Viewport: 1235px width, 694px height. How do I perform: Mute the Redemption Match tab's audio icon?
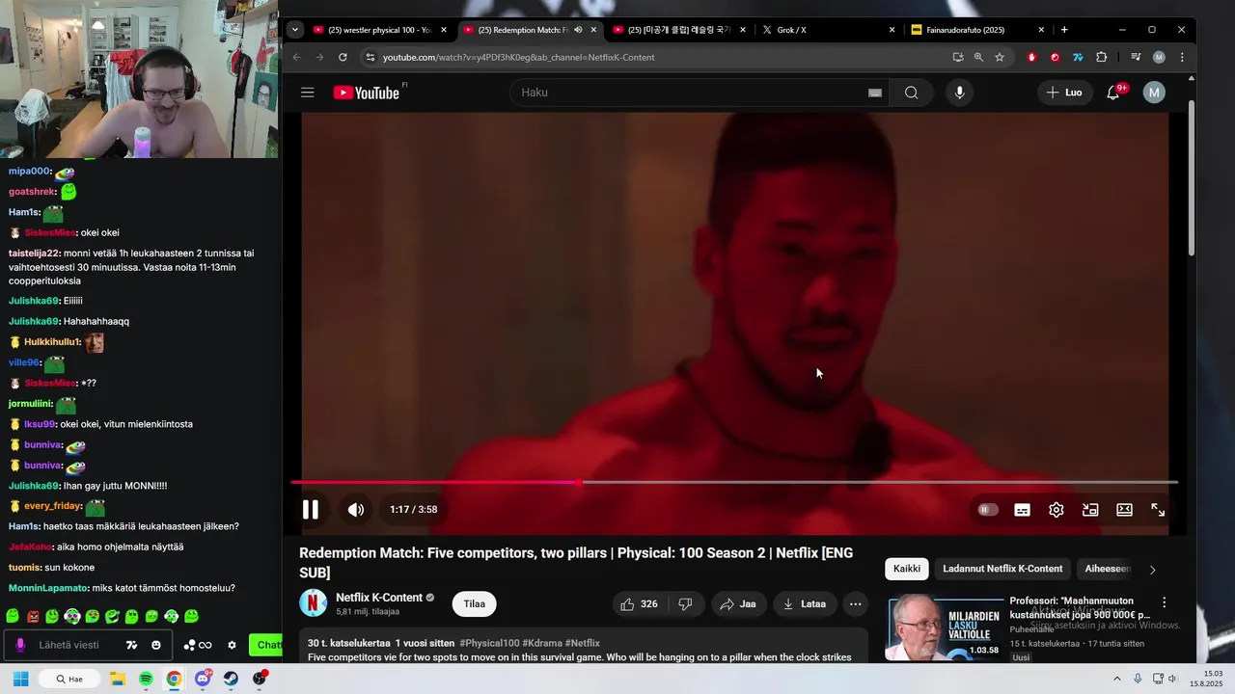click(577, 30)
